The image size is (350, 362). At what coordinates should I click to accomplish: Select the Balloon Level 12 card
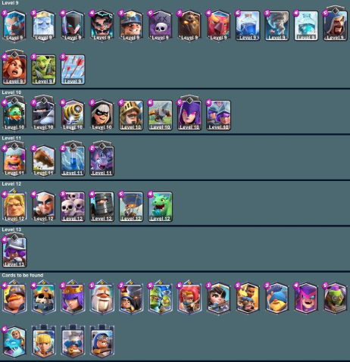[131, 207]
